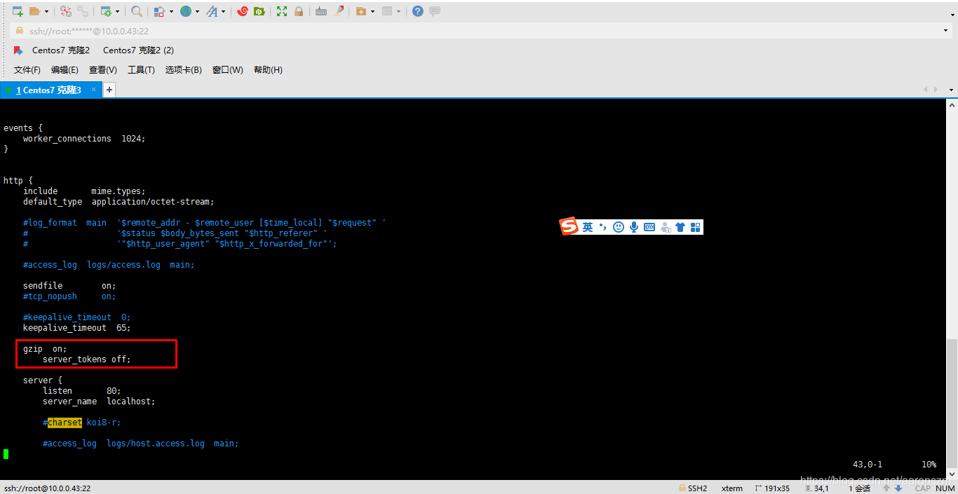This screenshot has height=494, width=958.
Task: Click the new folder toolbar icon
Action: pos(360,11)
